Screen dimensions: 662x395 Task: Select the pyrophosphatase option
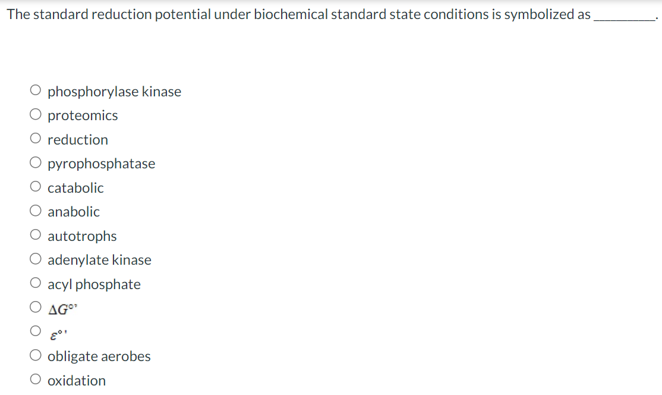(x=35, y=162)
